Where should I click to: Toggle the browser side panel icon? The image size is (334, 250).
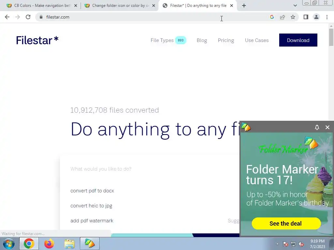coord(306,17)
